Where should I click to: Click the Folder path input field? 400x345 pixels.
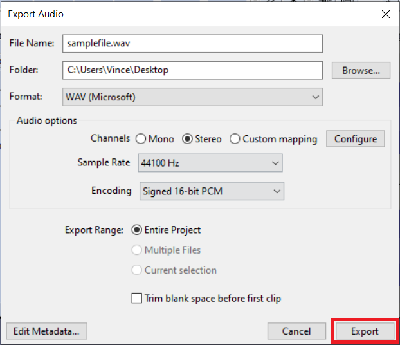pyautogui.click(x=192, y=70)
